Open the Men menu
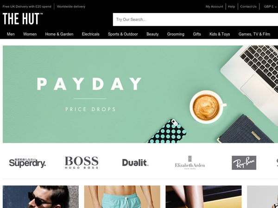The image size is (278, 208). [x=11, y=34]
